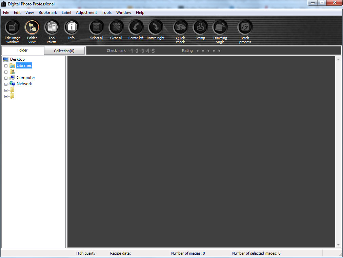343x258 pixels.
Task: Set check mark 3
Action: pos(142,51)
